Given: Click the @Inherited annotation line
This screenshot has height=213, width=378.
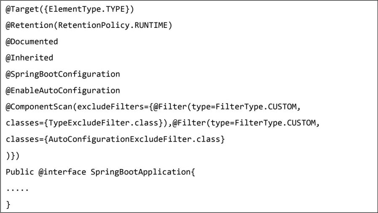Looking at the screenshot, I should pyautogui.click(x=29, y=57).
